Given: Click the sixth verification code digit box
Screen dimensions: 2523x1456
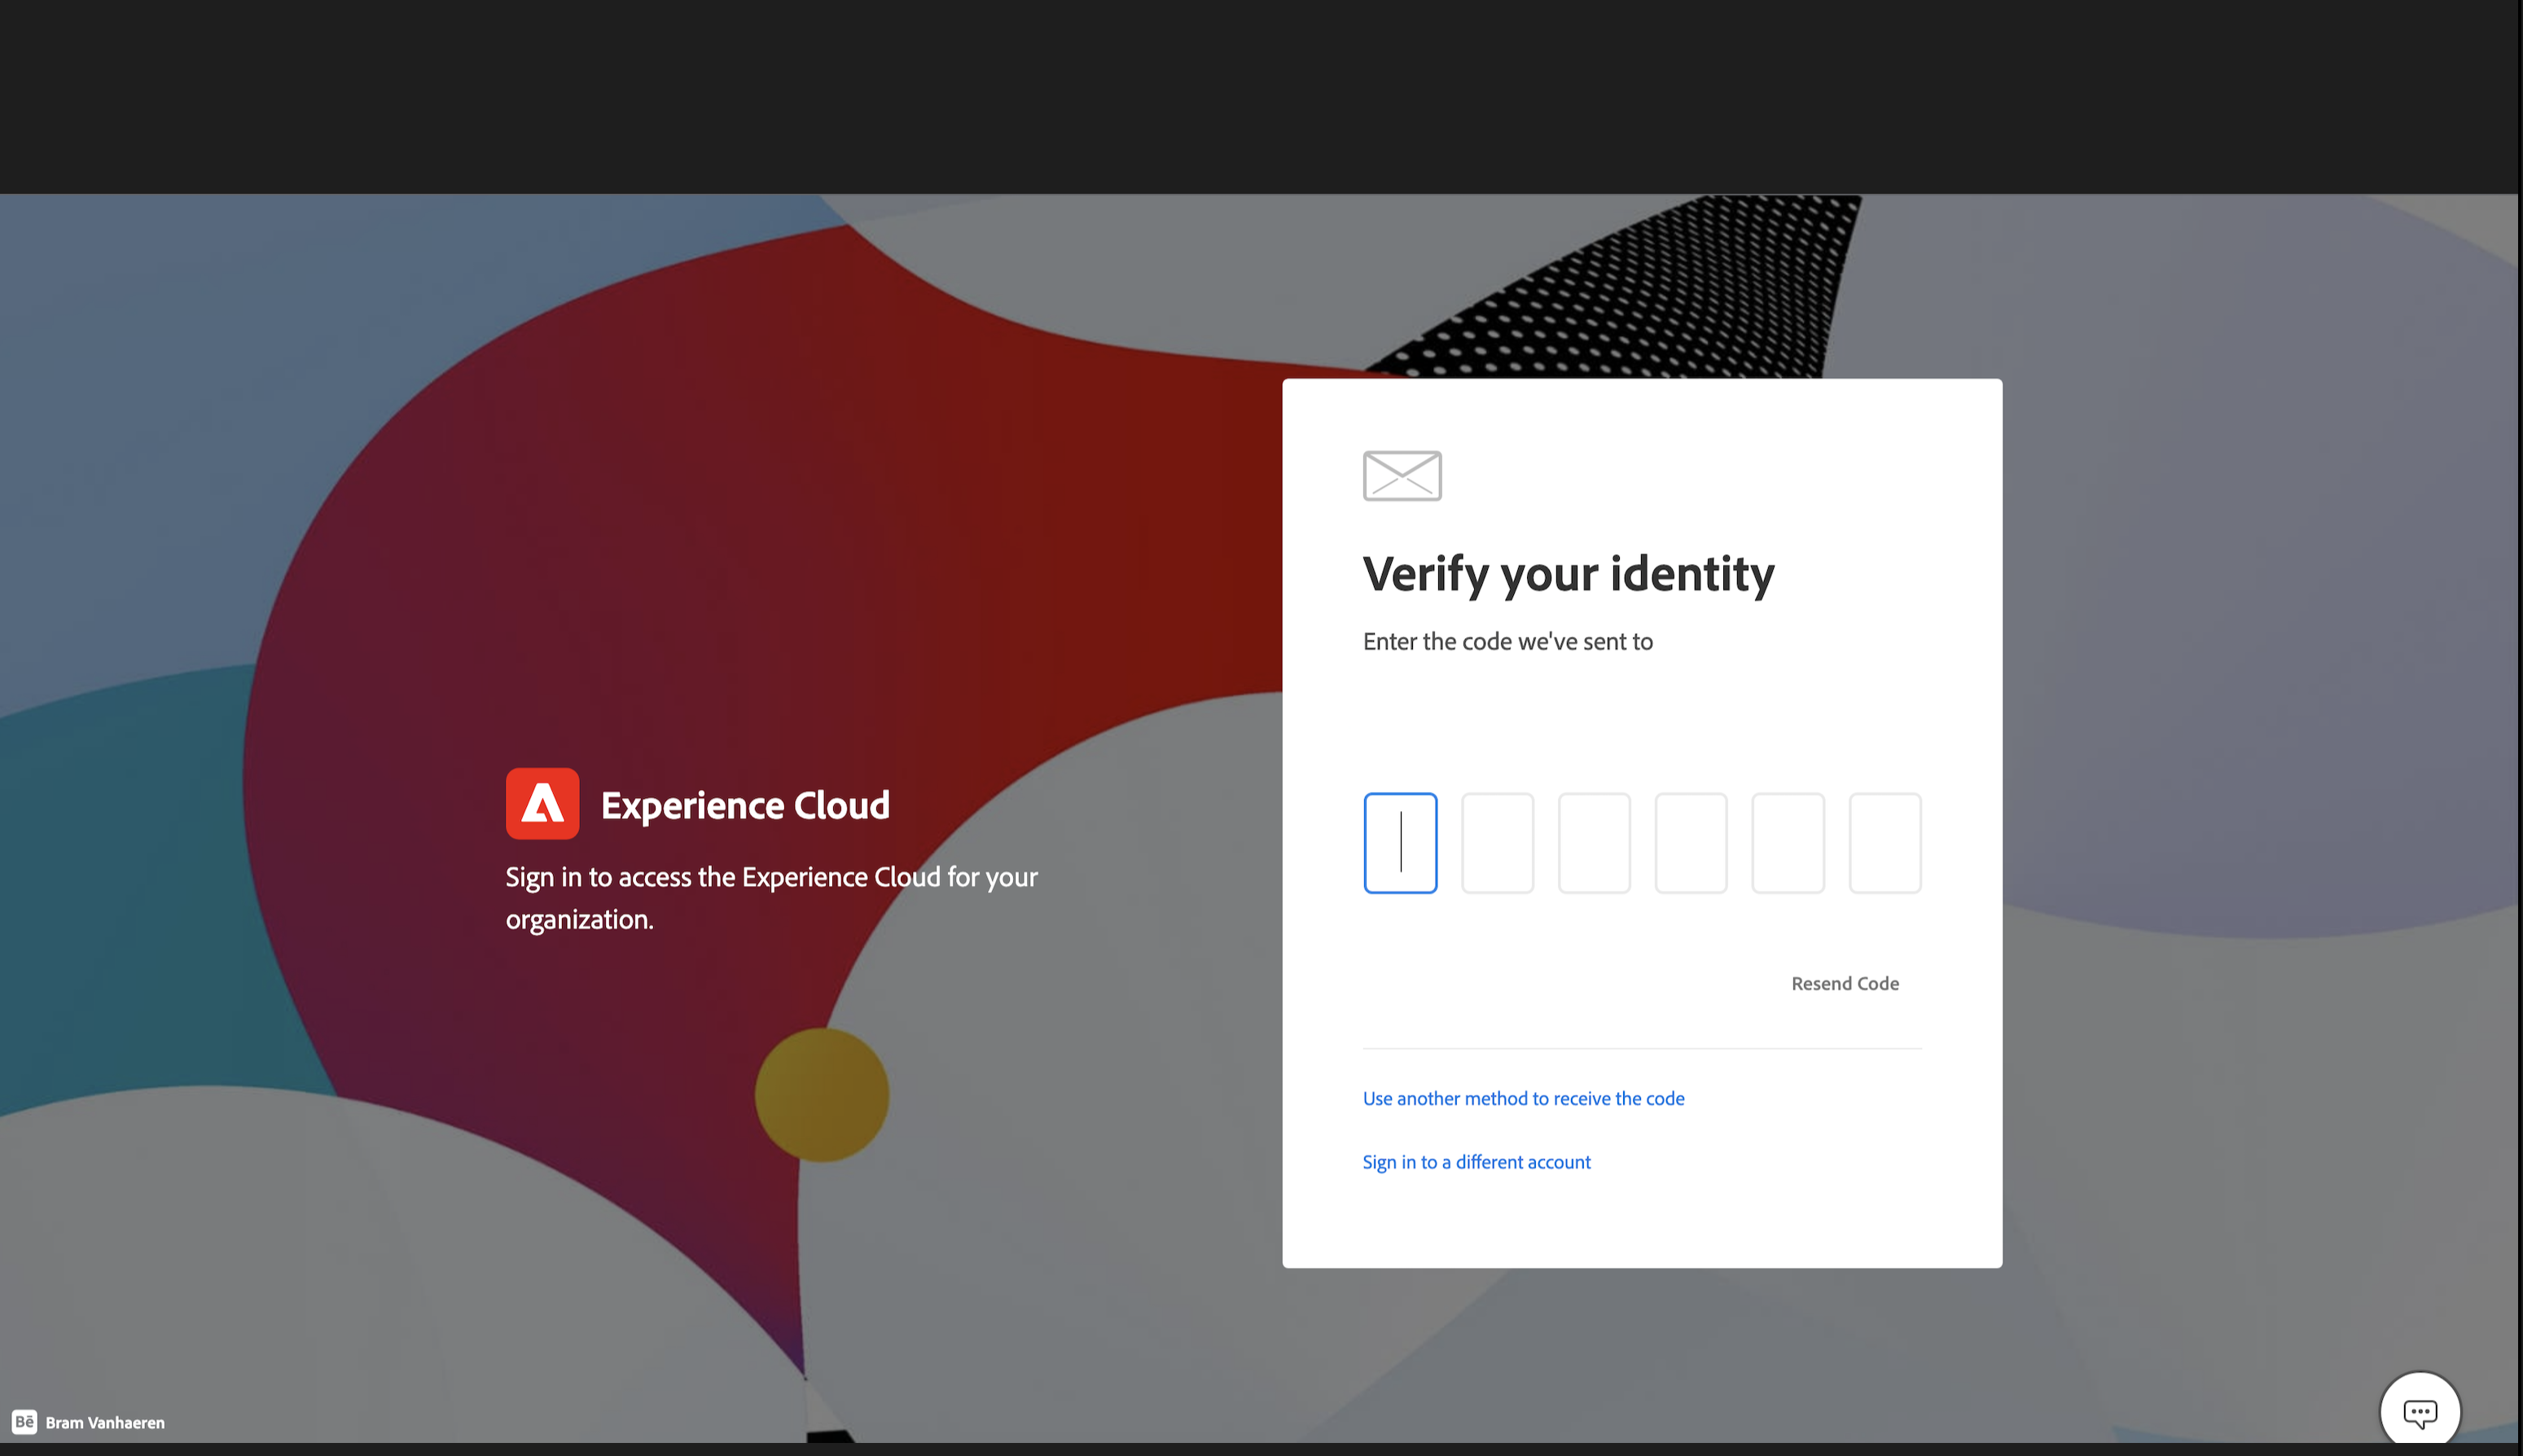Looking at the screenshot, I should pos(1885,843).
